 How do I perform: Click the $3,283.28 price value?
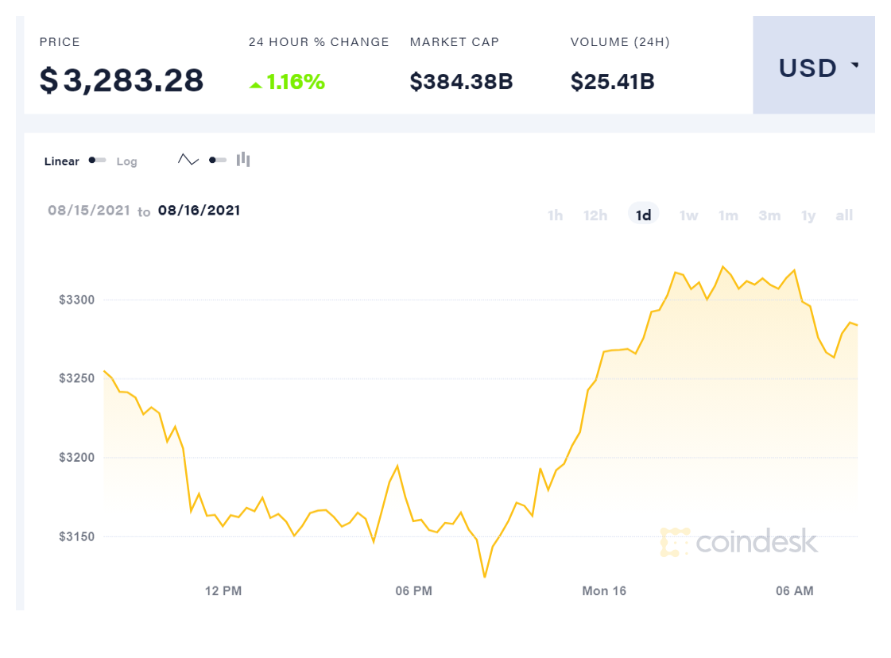(122, 81)
